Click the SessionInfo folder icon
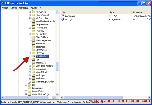 pyautogui.click(x=33, y=34)
